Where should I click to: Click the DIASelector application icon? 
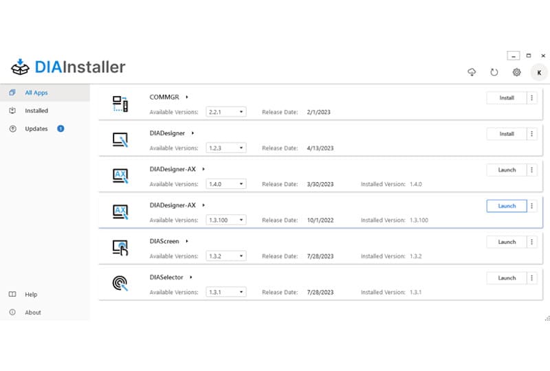click(120, 284)
